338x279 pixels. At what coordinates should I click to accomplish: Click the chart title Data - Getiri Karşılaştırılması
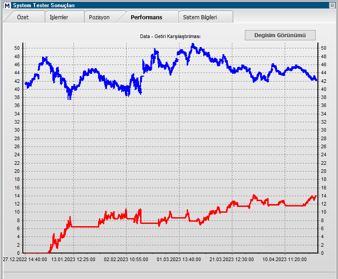click(x=170, y=36)
